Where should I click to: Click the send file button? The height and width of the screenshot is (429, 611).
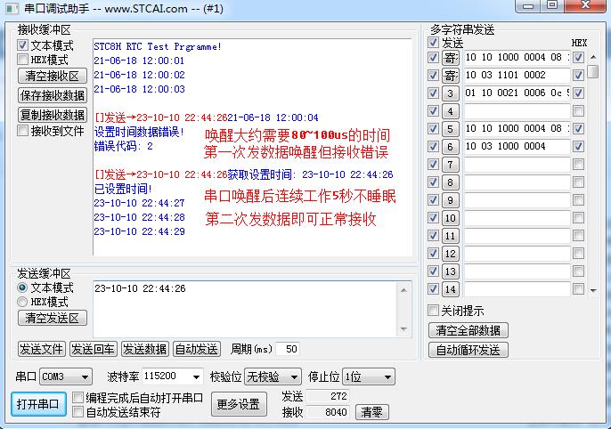[41, 349]
